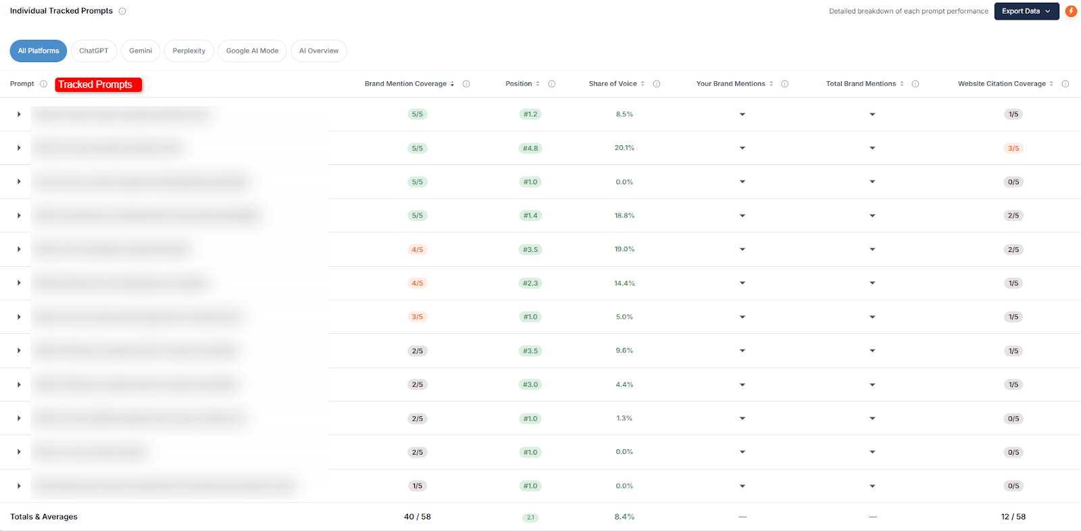Click Website Citation Coverage info icon

(x=1065, y=84)
